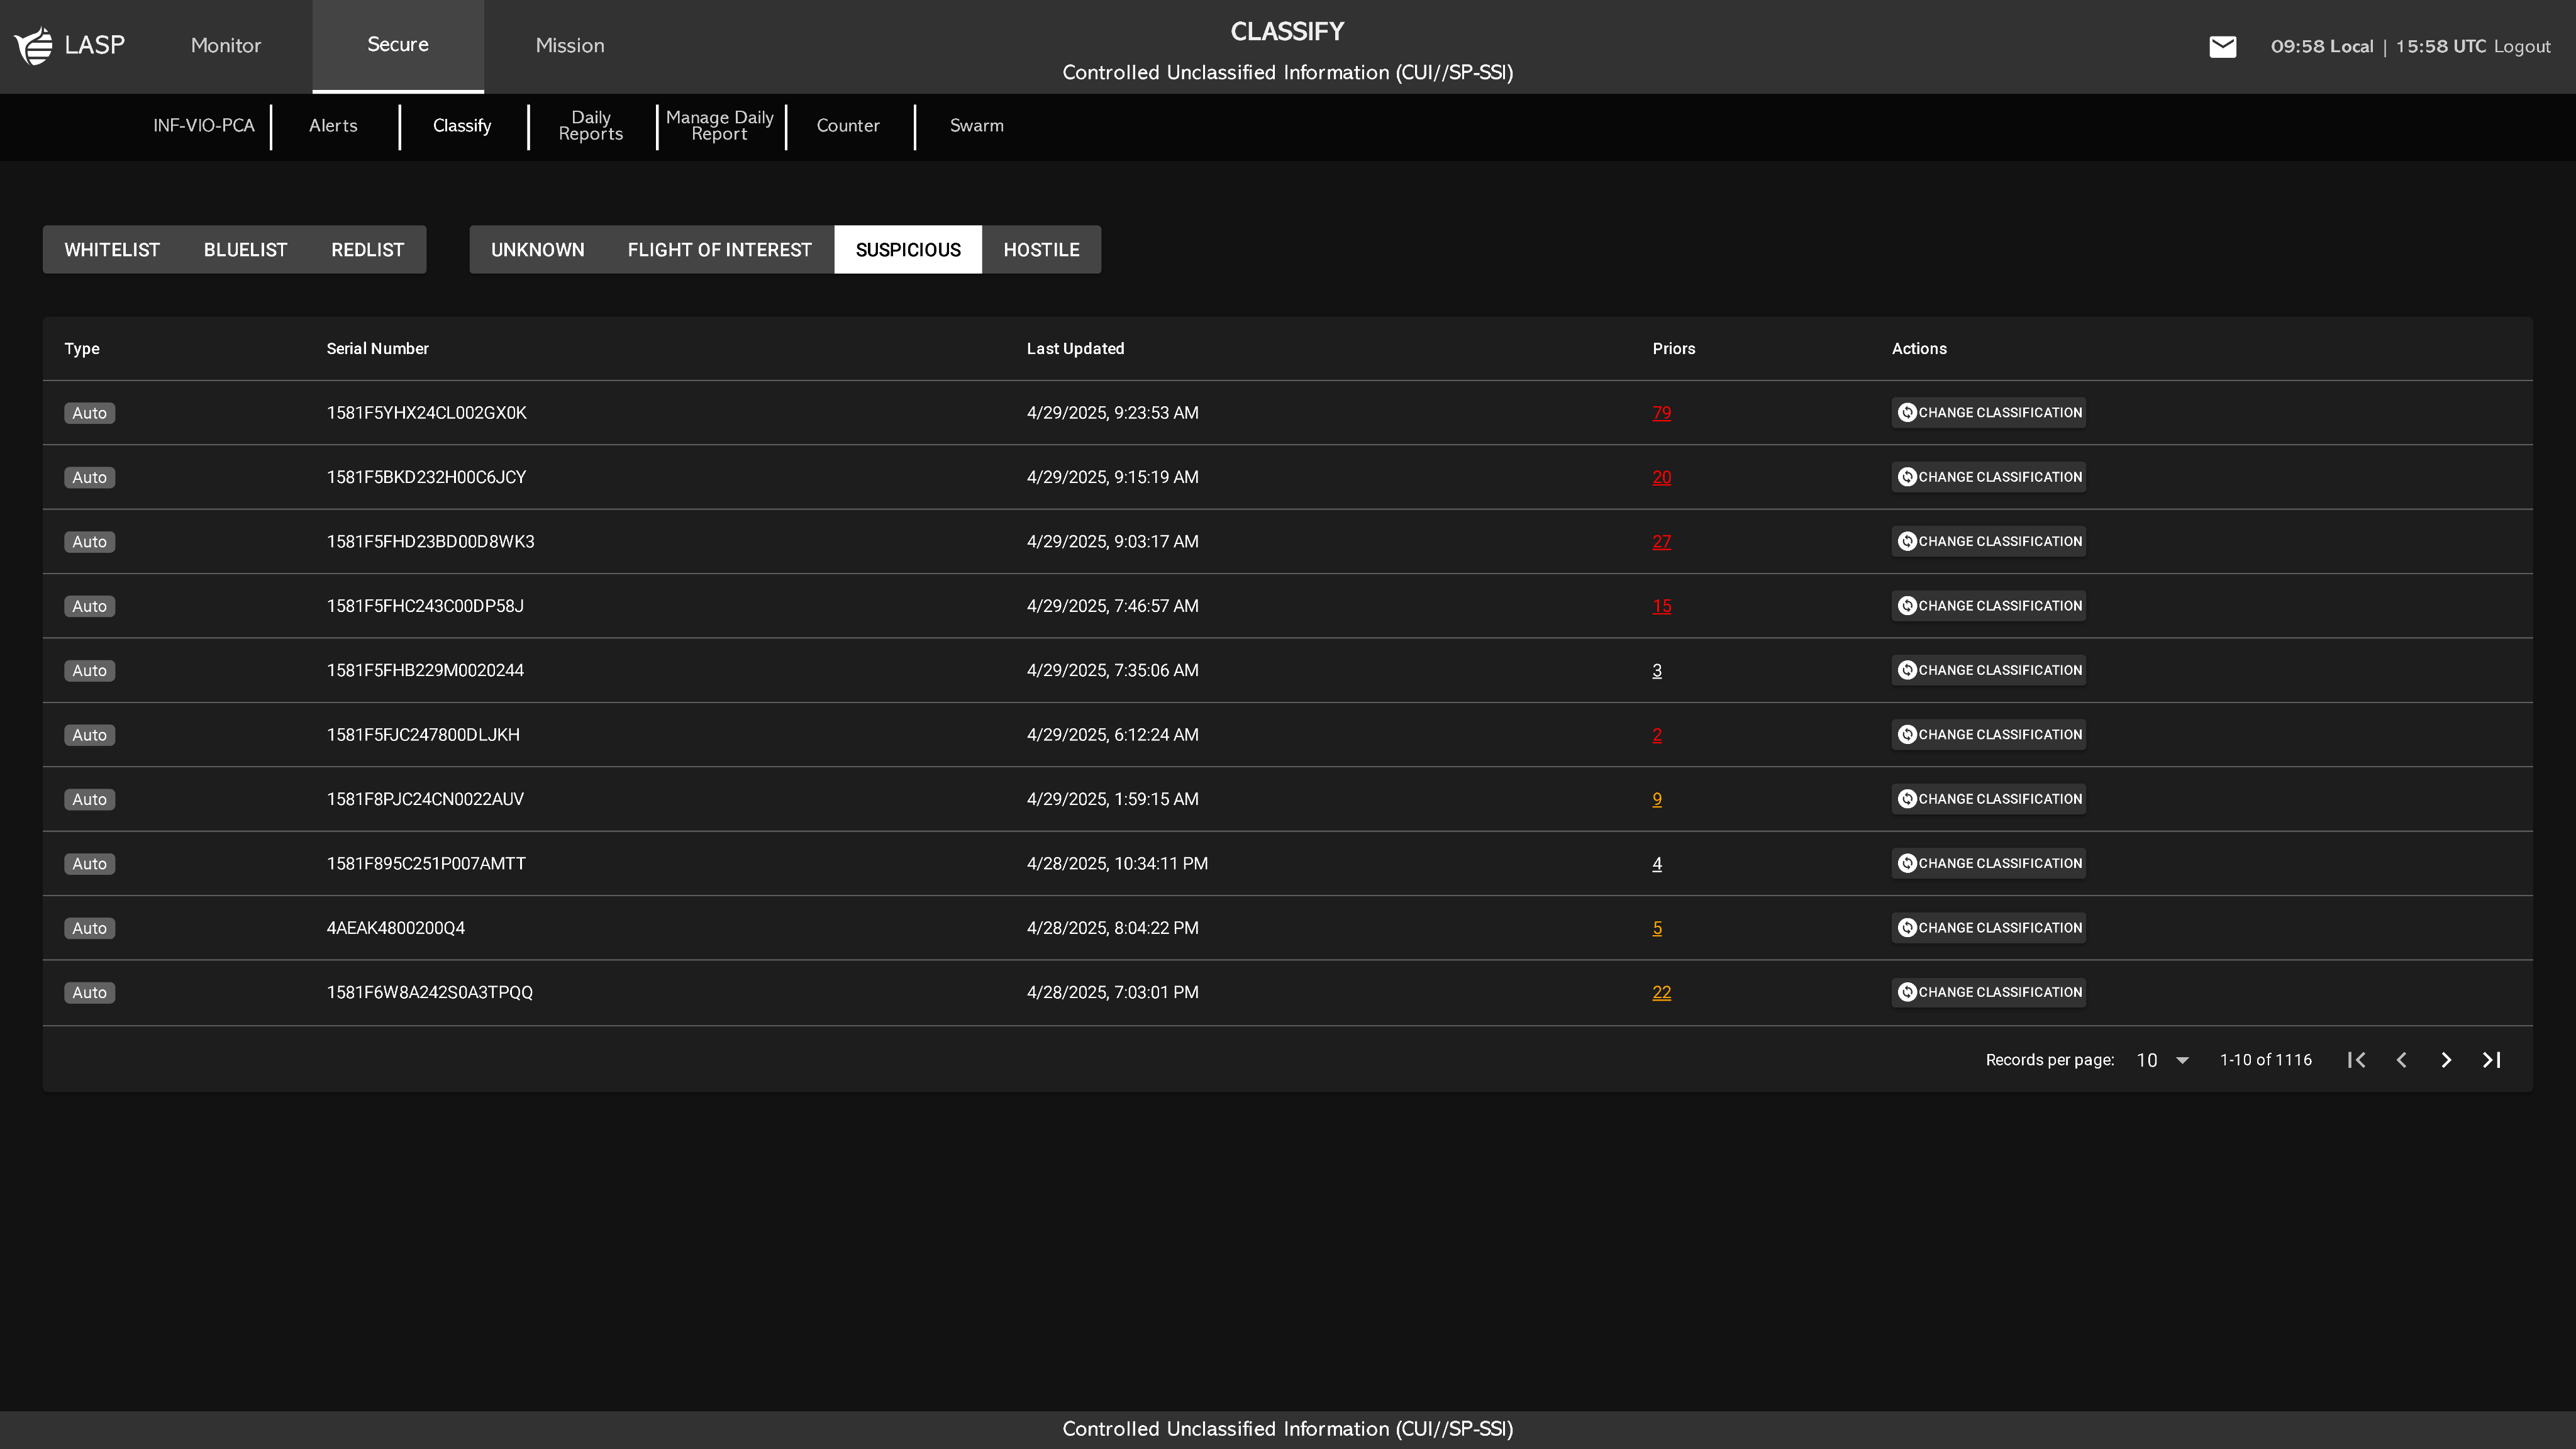Viewport: 2576px width, 1449px height.
Task: Go to previous page of records
Action: coord(2402,1060)
